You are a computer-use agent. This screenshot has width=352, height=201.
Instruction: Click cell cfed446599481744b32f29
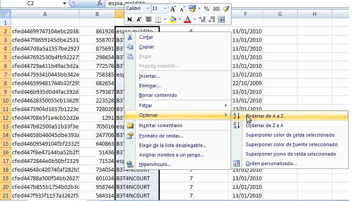coord(45,83)
